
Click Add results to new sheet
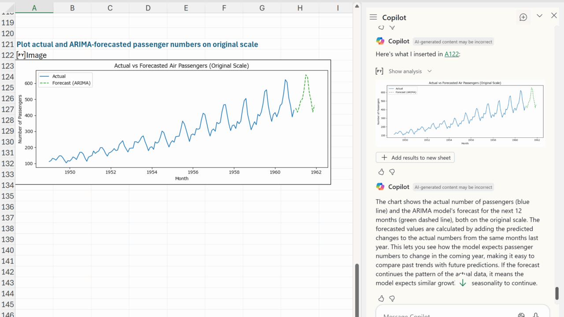tap(415, 158)
